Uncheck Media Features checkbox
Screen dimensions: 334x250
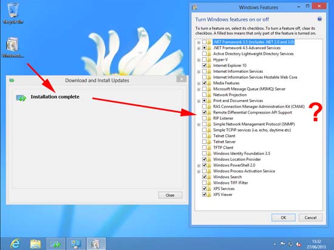204,83
